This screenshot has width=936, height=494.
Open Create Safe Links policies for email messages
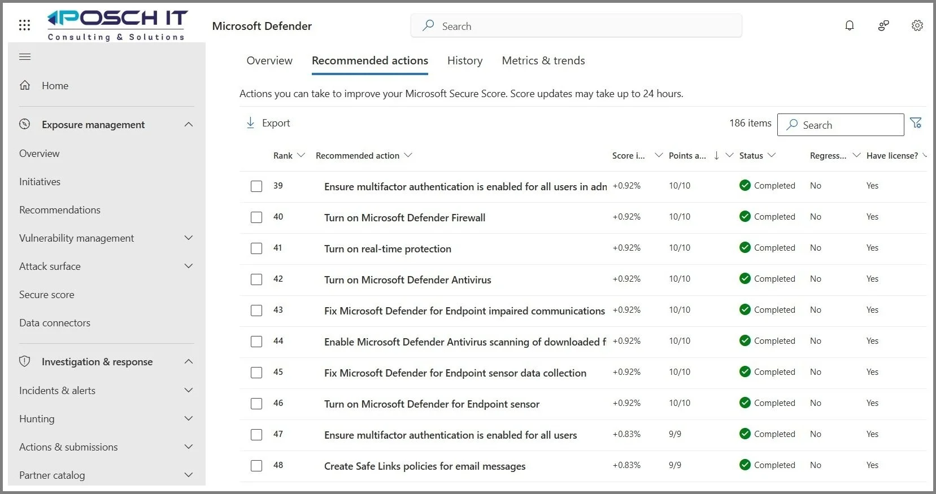click(425, 466)
